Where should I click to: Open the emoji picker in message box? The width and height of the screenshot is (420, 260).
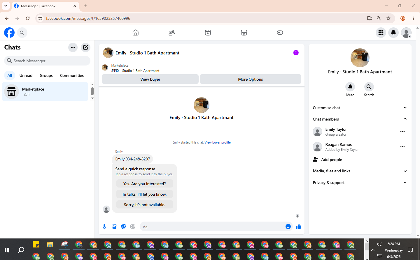(288, 227)
